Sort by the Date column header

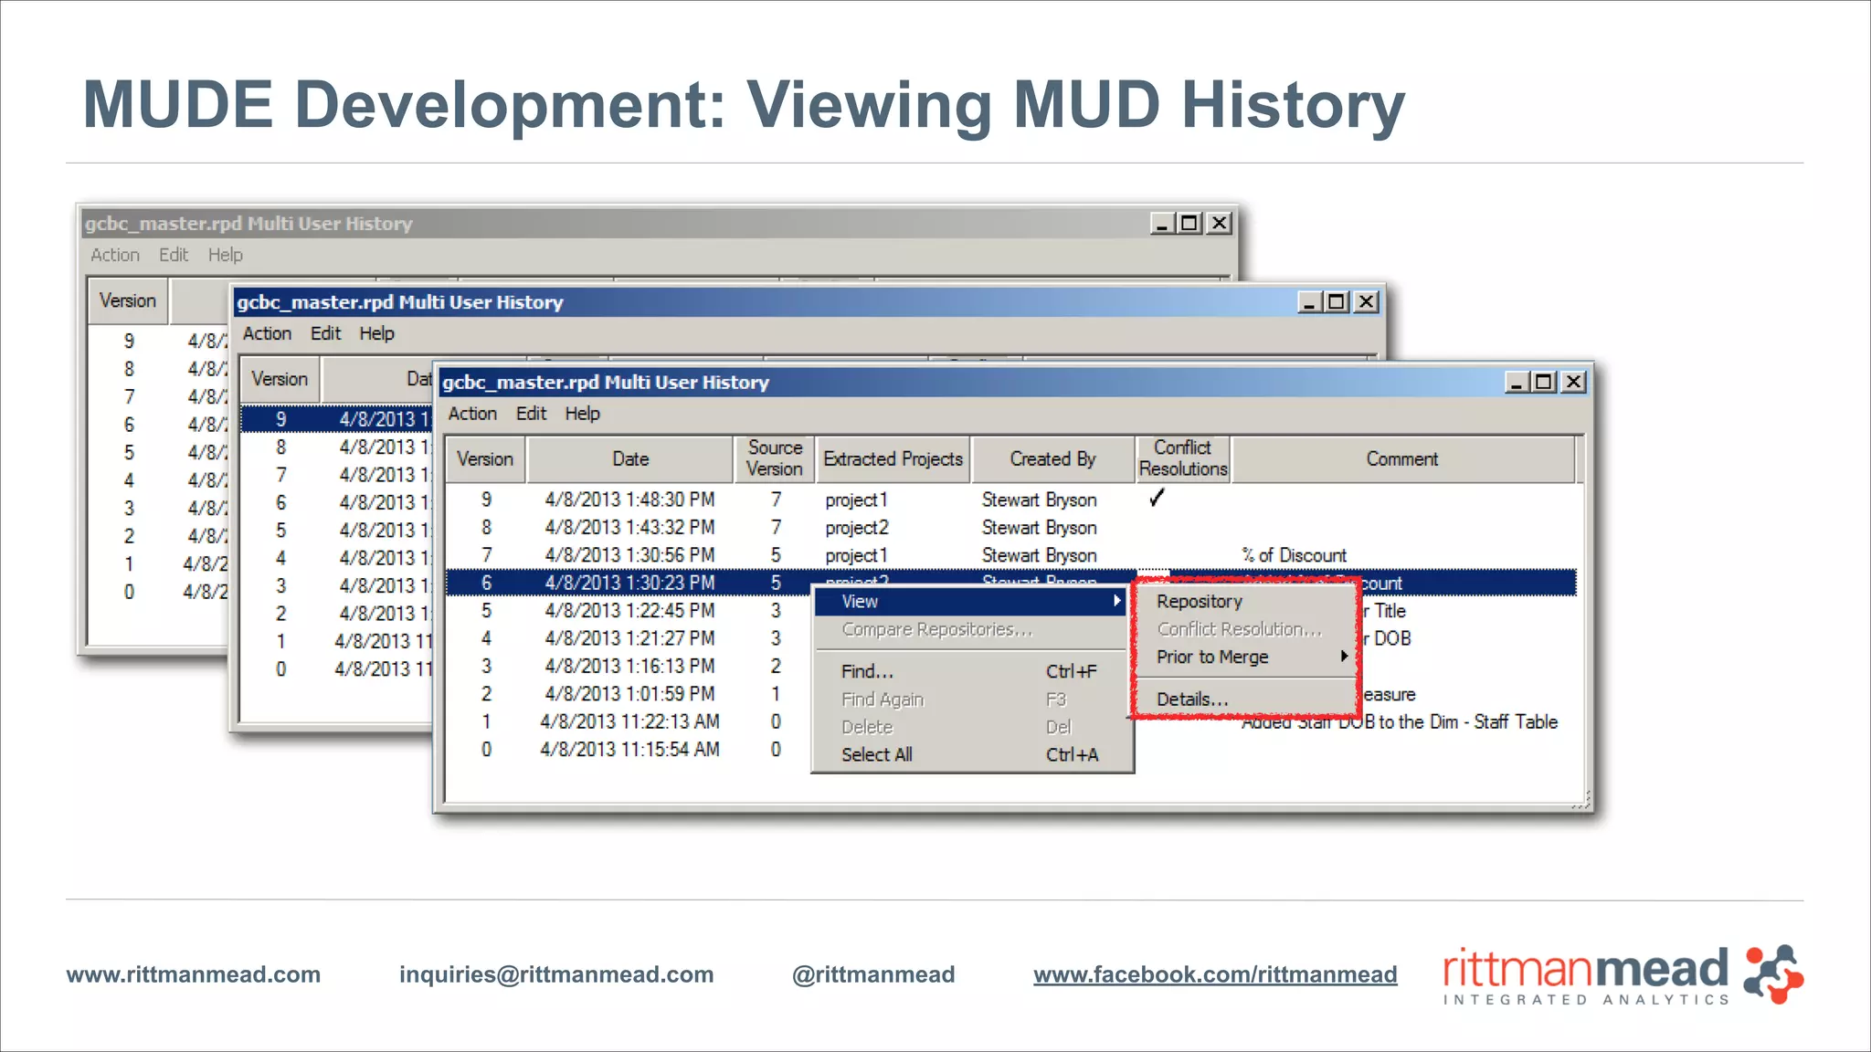point(630,458)
